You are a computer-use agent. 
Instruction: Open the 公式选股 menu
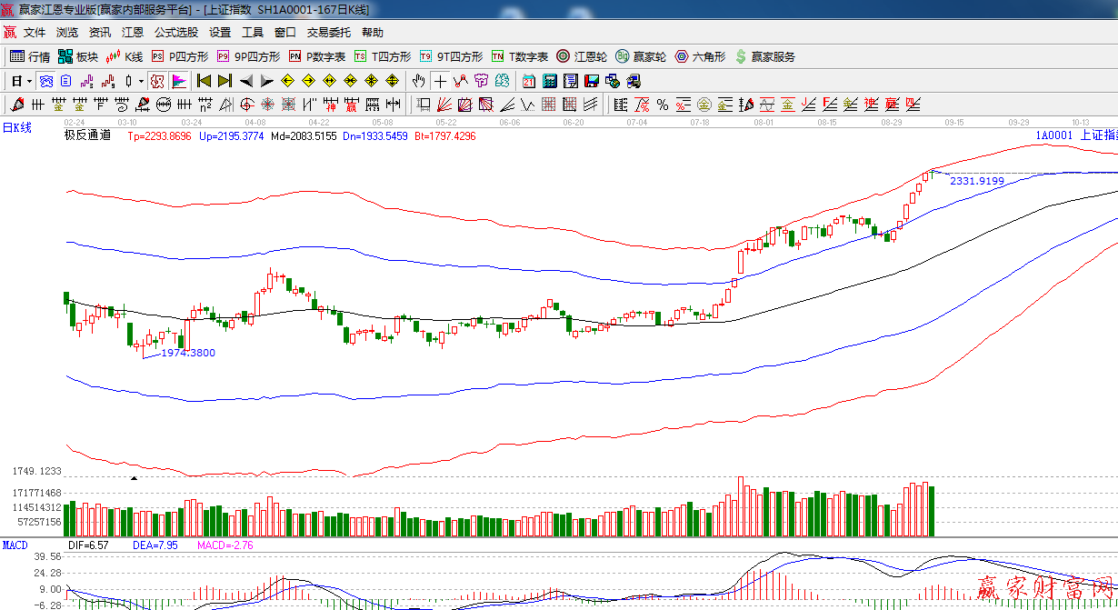pyautogui.click(x=175, y=32)
